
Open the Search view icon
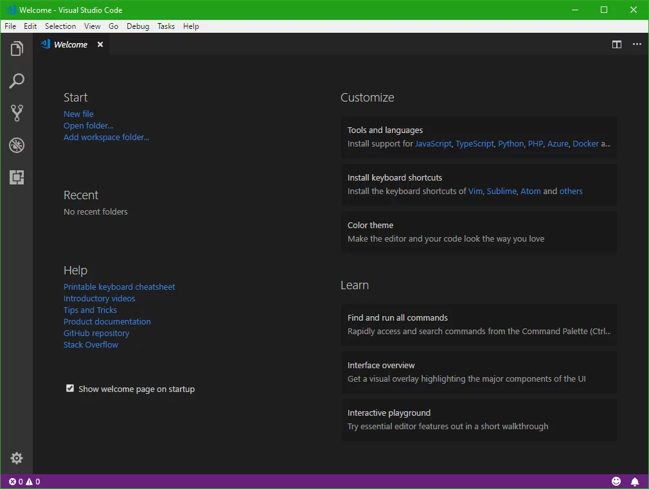(x=17, y=81)
